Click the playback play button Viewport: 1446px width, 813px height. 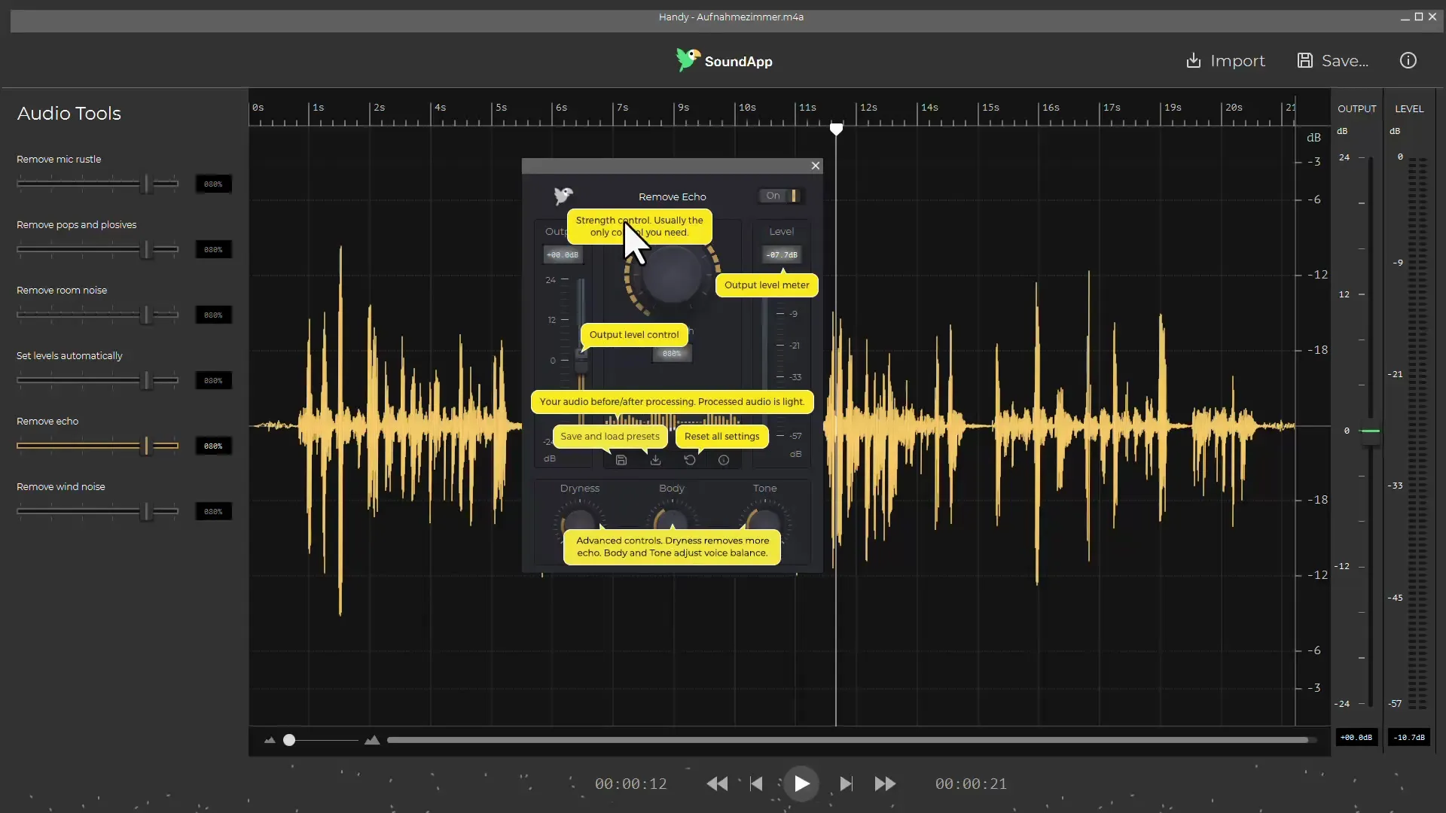tap(801, 784)
